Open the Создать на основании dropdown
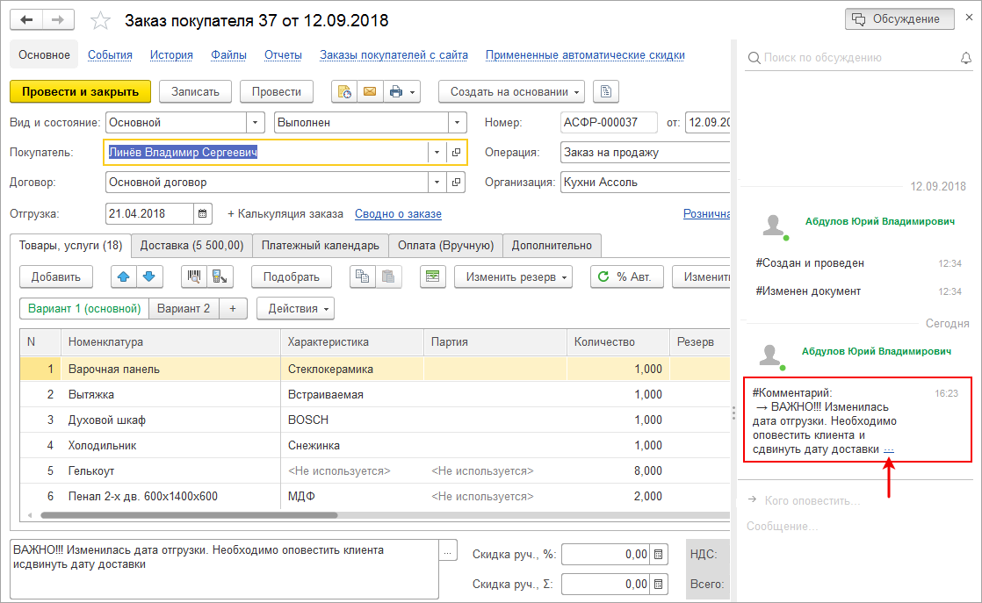 [x=516, y=91]
